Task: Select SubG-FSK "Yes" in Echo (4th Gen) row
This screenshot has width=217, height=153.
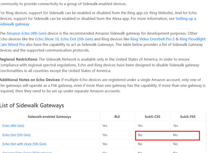Action: click(x=176, y=126)
